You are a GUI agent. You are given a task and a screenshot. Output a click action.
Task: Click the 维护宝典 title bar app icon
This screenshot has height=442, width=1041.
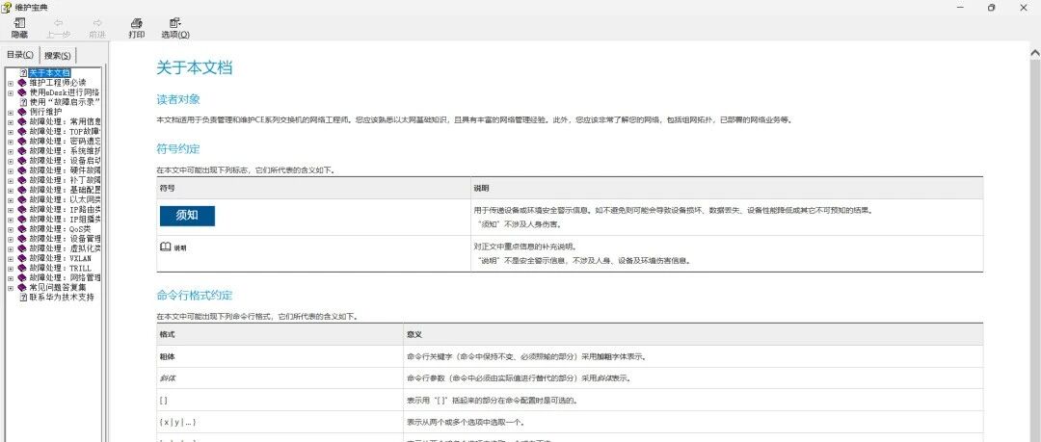[x=6, y=7]
